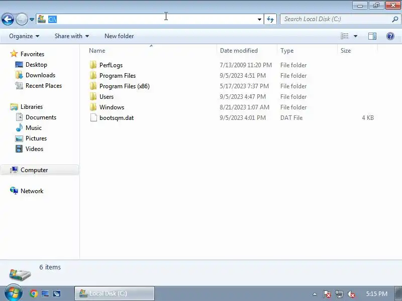Open the Share with menu
Image resolution: width=402 pixels, height=301 pixels.
point(72,36)
